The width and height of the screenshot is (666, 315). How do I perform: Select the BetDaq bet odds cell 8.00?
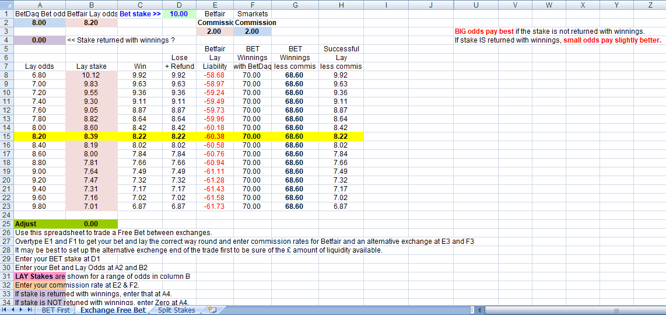tap(39, 23)
